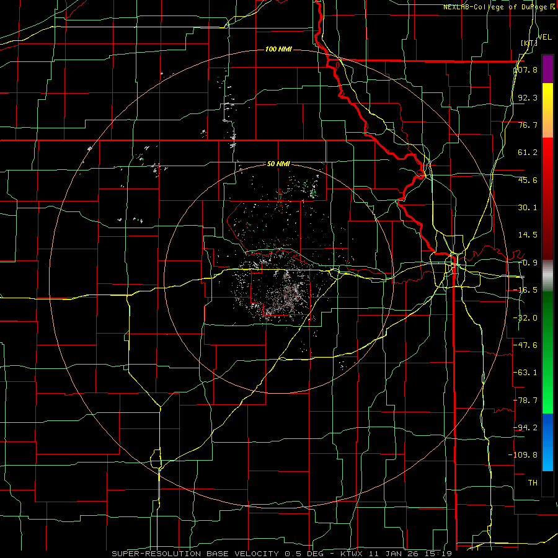Click the -0.9 velocity scale value
The width and height of the screenshot is (558, 558).
pyautogui.click(x=528, y=263)
